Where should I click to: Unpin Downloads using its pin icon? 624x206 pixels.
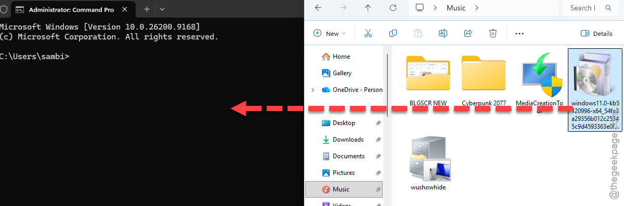378,140
